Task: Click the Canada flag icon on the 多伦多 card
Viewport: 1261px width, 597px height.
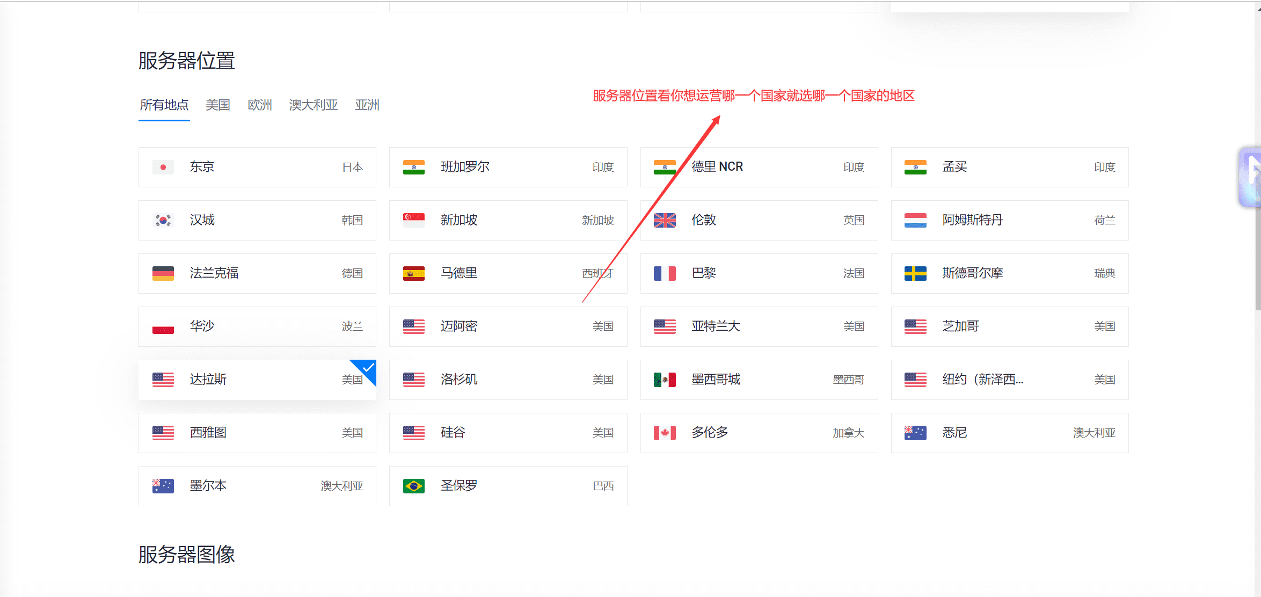Action: click(x=665, y=433)
